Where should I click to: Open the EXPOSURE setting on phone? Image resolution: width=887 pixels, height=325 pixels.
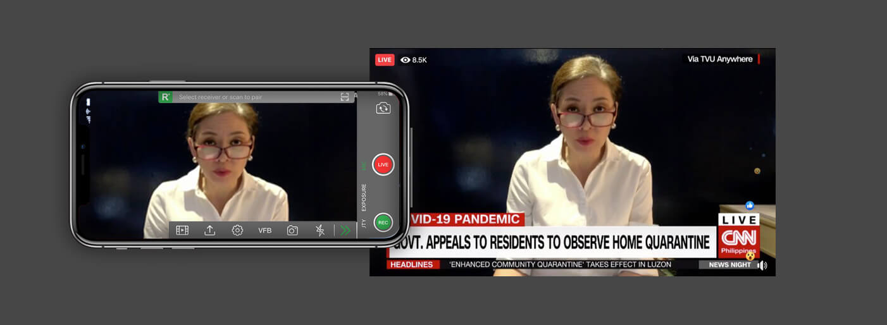tap(364, 197)
